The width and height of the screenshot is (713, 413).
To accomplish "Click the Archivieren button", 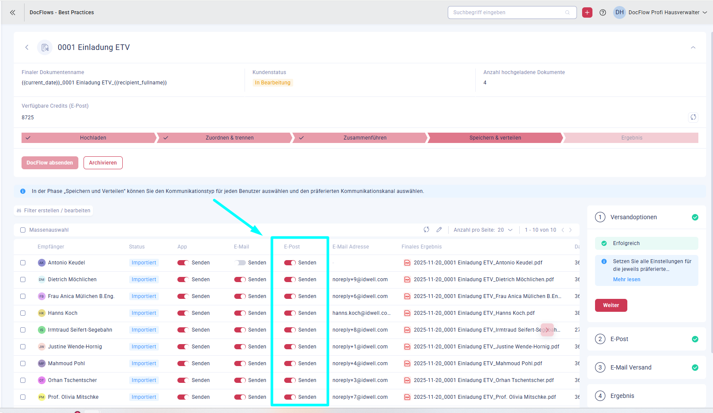I will pyautogui.click(x=103, y=163).
